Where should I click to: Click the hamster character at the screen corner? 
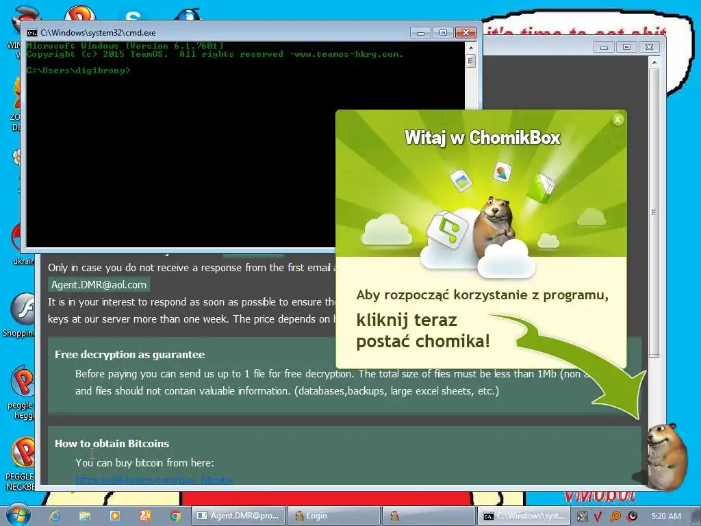click(666, 456)
